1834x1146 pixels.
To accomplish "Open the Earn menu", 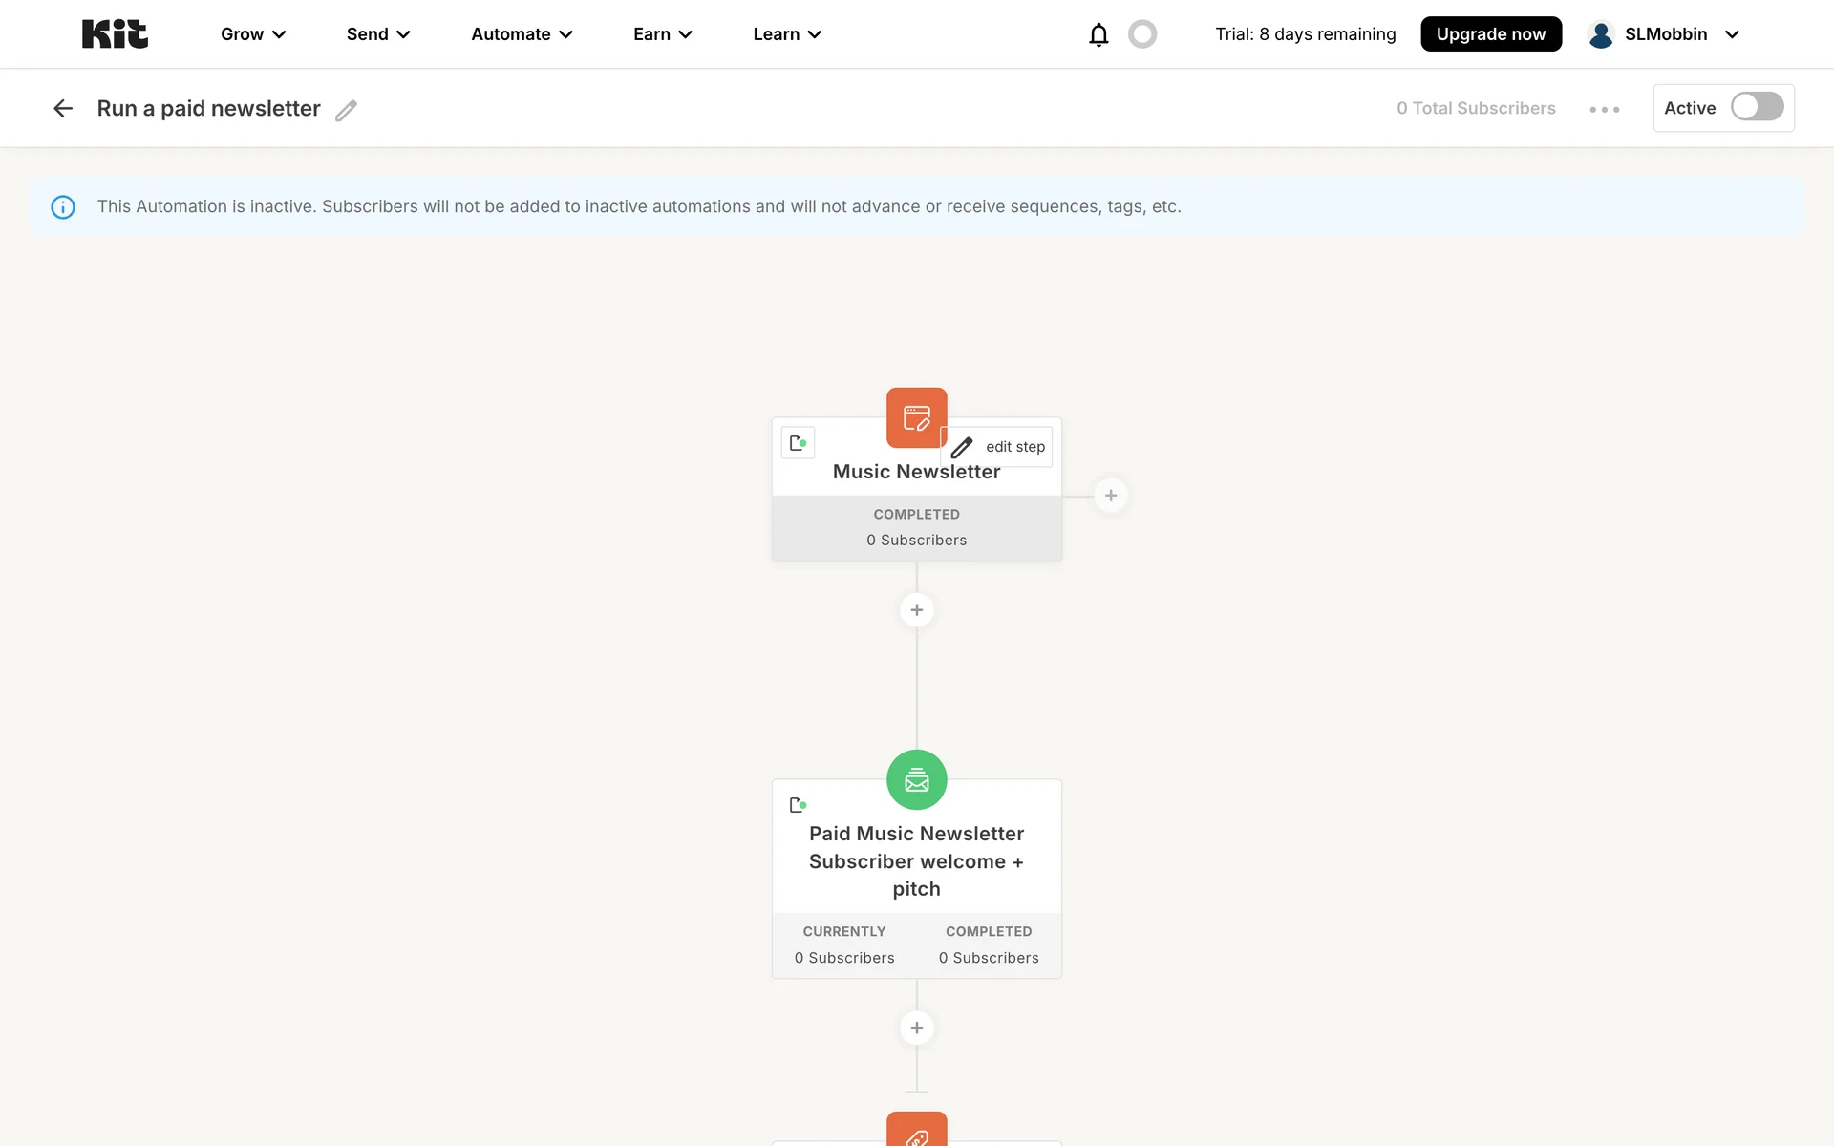I will click(662, 34).
